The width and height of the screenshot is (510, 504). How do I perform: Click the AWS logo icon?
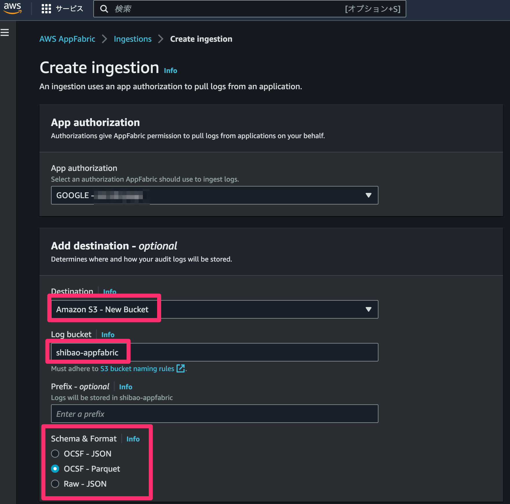pos(12,8)
